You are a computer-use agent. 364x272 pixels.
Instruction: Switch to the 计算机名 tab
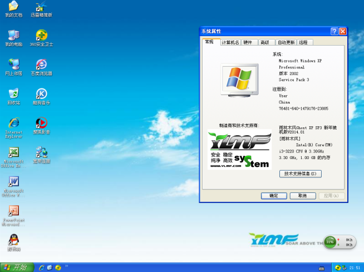point(230,42)
